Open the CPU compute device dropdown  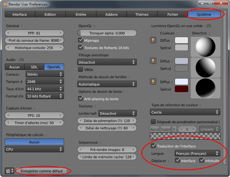34,149
